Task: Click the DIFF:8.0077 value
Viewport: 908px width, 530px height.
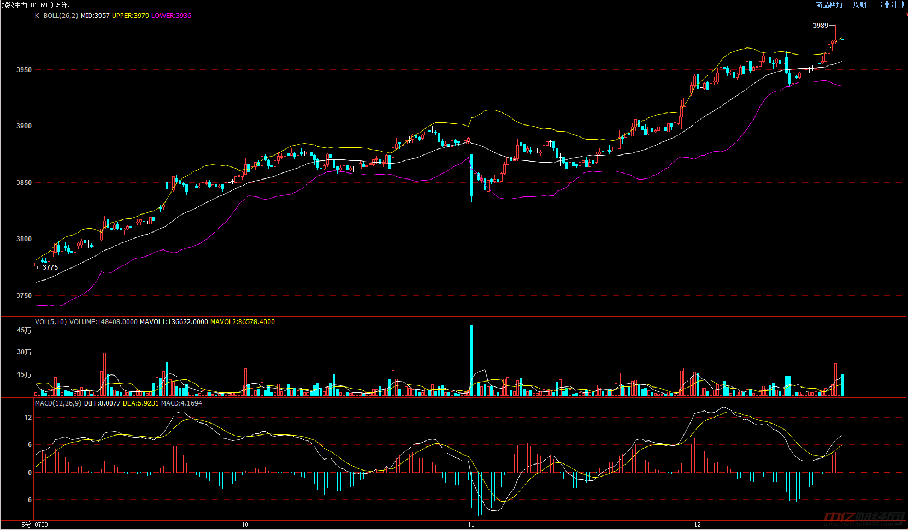Action: (102, 403)
